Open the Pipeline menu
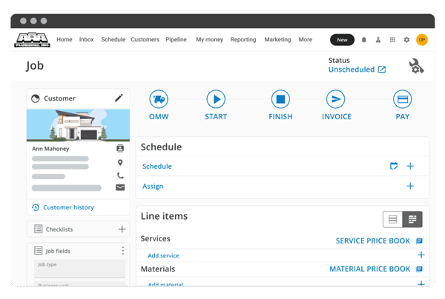 (x=176, y=40)
